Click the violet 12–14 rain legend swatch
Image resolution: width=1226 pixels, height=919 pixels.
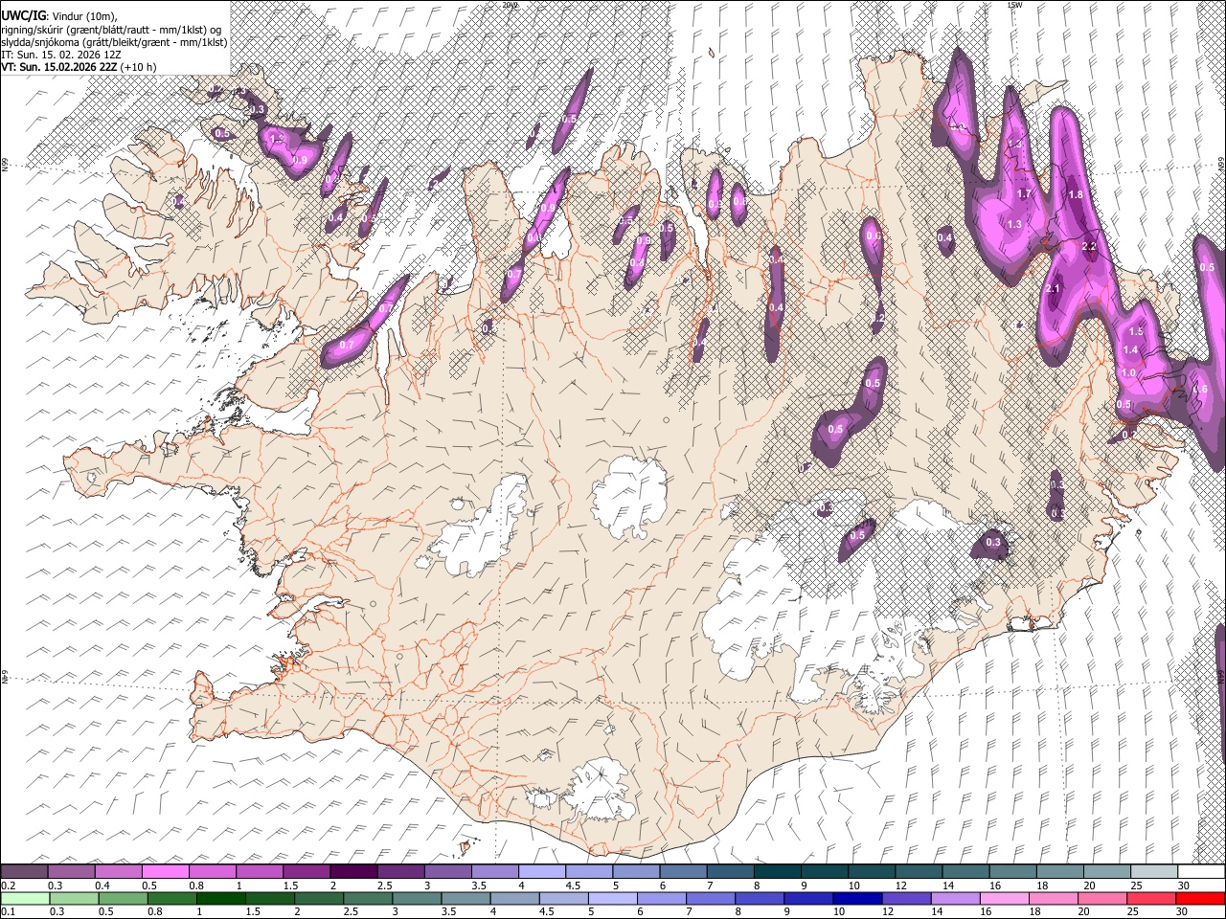point(905,899)
